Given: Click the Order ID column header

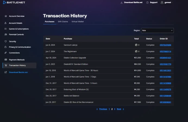Looking at the screenshot, I should click(x=164, y=39).
